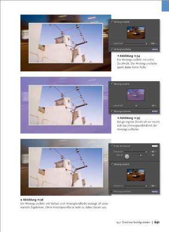Click the round Winkel angle dial
169x232 pixels.
127,157
